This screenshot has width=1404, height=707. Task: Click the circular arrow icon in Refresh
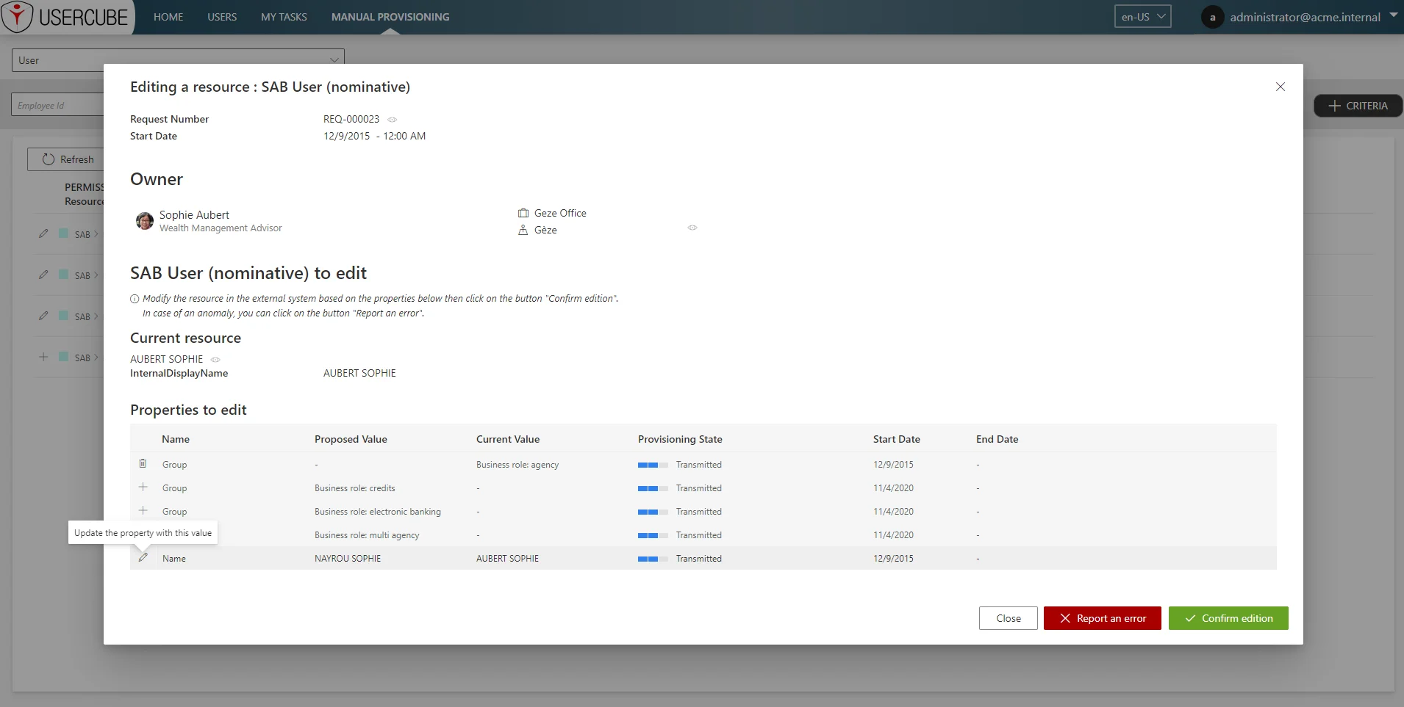pyautogui.click(x=49, y=159)
